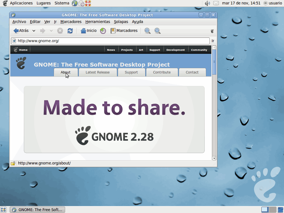Click the stop loading icon
This screenshot has width=284, height=213.
(60, 31)
